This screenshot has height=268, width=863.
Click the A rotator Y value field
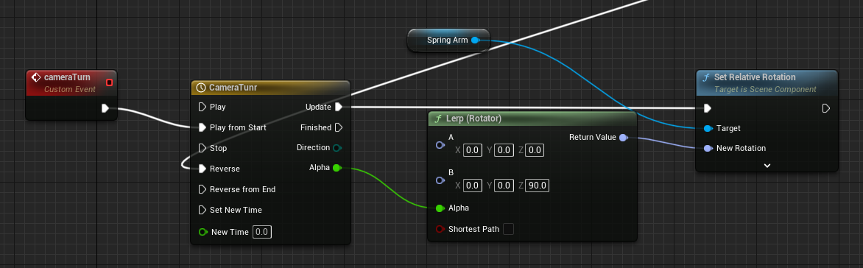[504, 149]
